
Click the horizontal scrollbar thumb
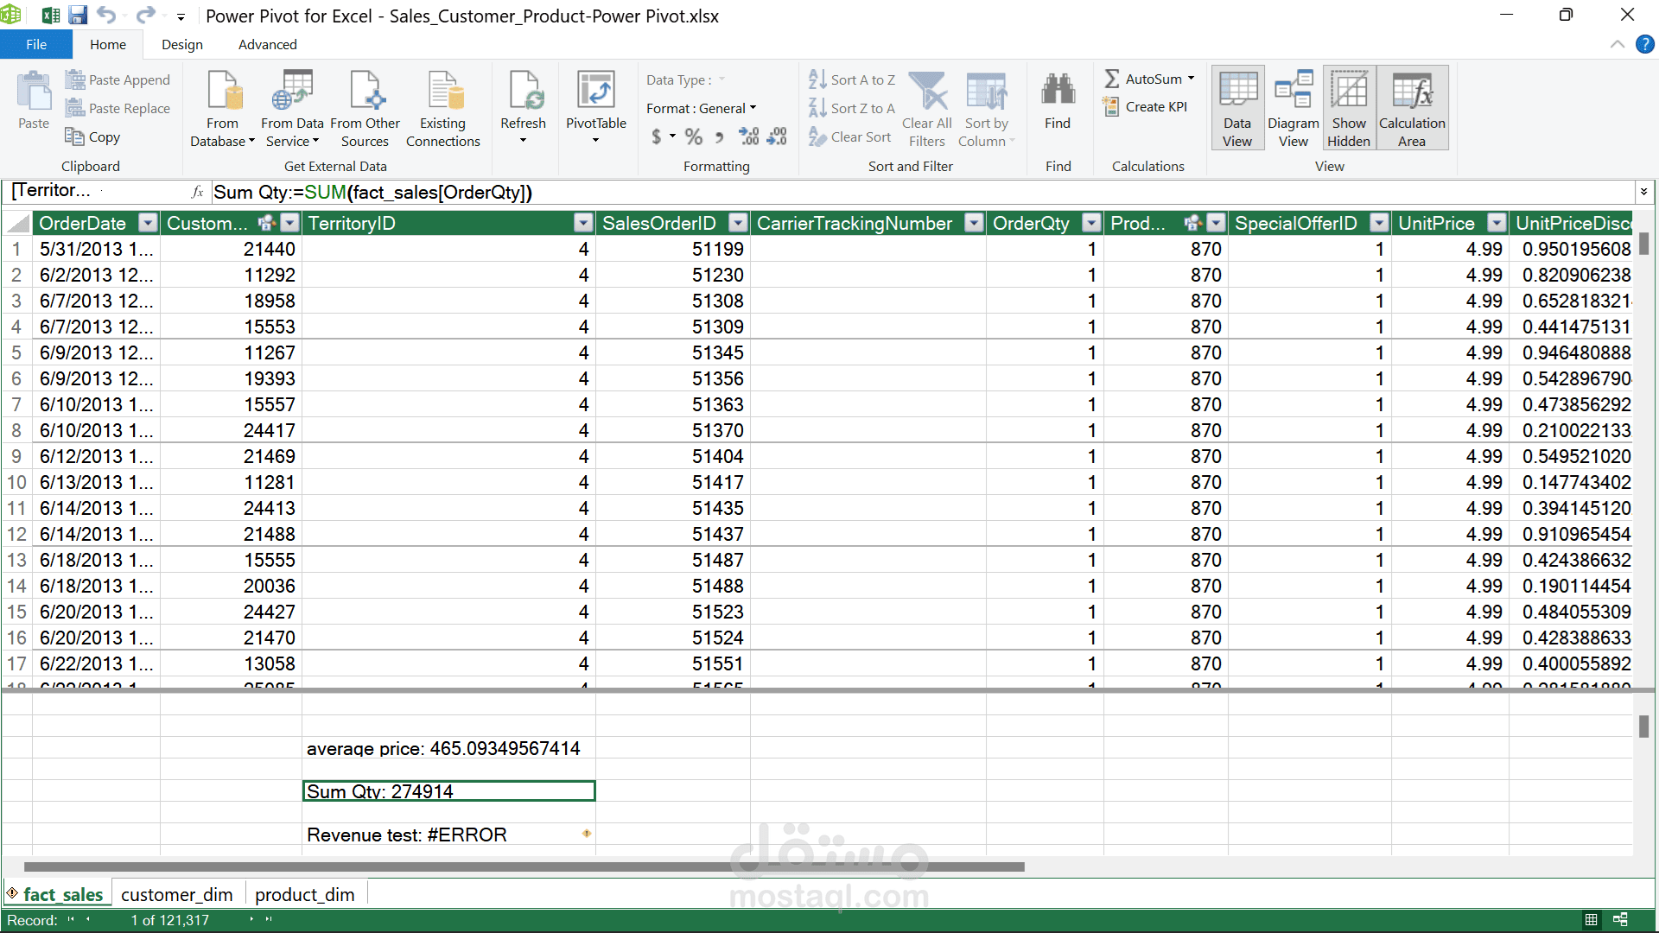[524, 866]
